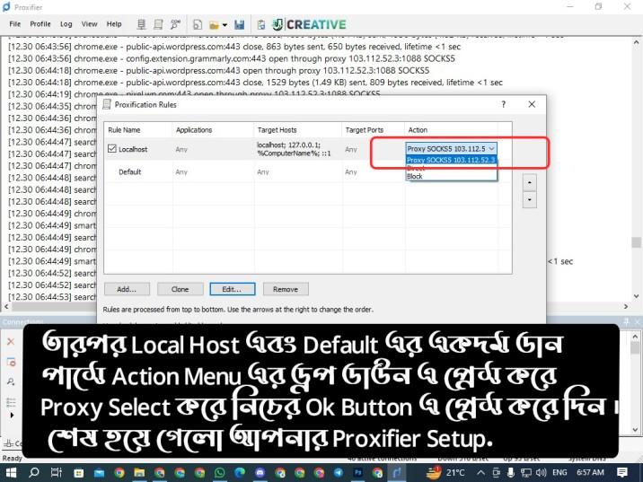The width and height of the screenshot is (643, 482).
Task: Move the selected rule down with the arrow button
Action: tap(530, 200)
